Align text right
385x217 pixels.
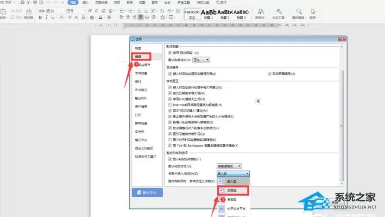134,17
